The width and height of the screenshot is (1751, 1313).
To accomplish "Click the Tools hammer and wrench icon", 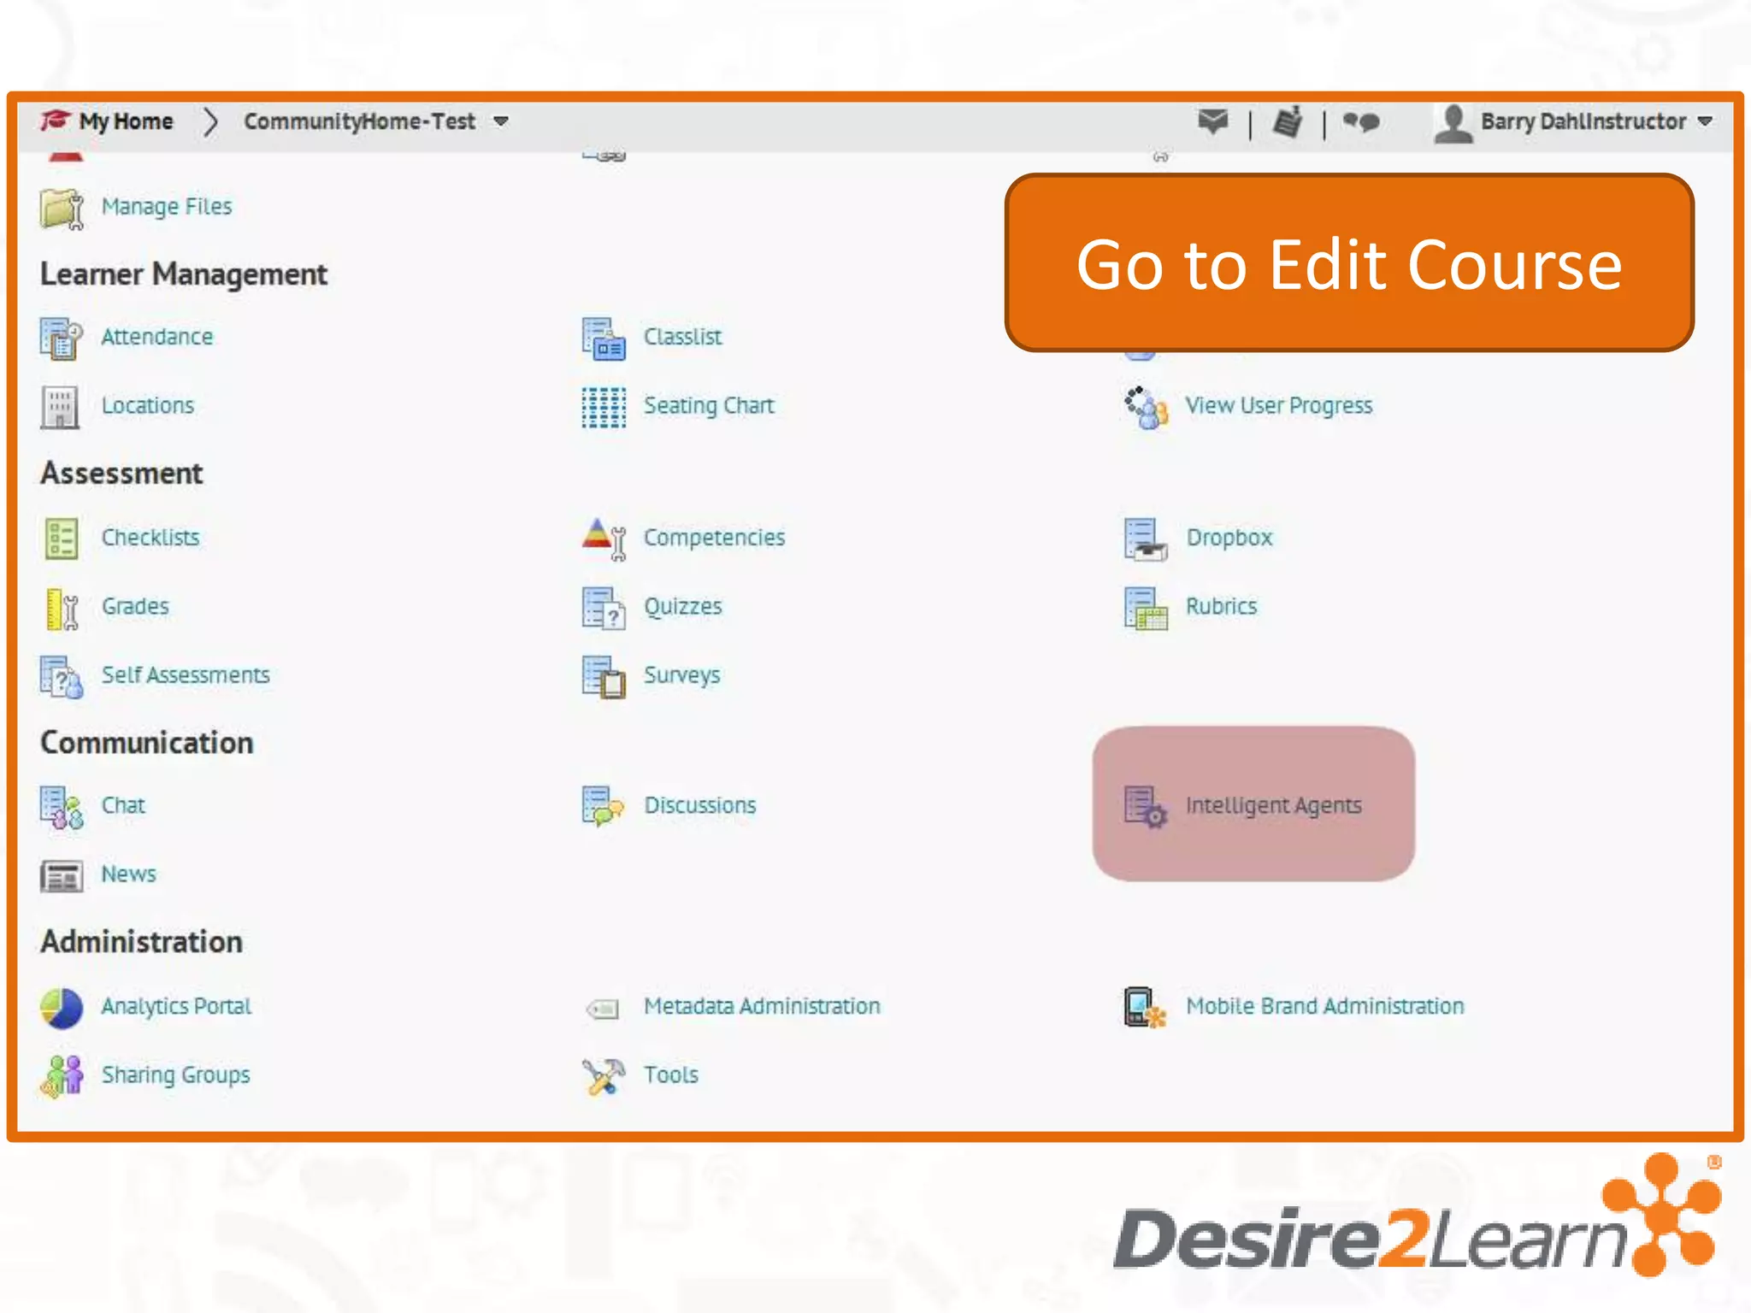I will [x=604, y=1076].
